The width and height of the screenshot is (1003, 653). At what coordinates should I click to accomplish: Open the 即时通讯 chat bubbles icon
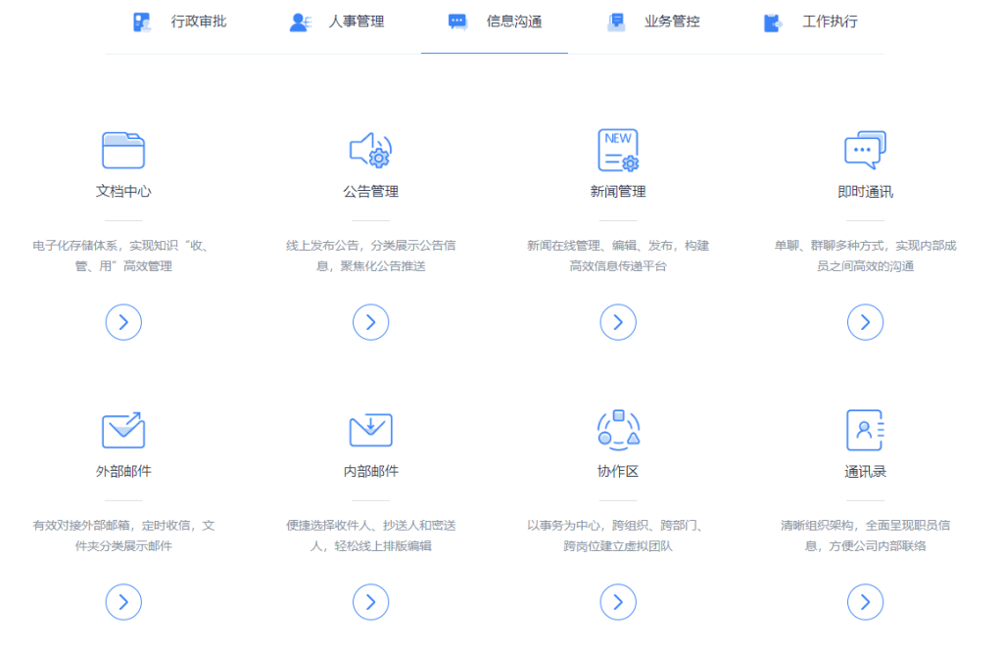tap(865, 148)
